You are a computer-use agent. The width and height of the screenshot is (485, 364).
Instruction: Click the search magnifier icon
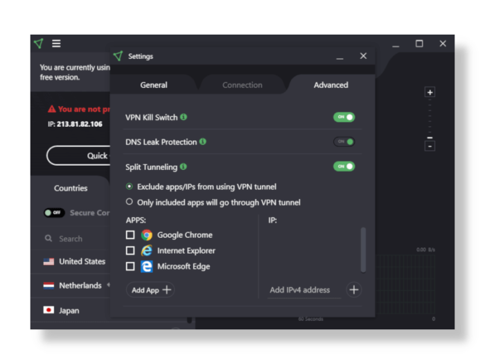[48, 239]
